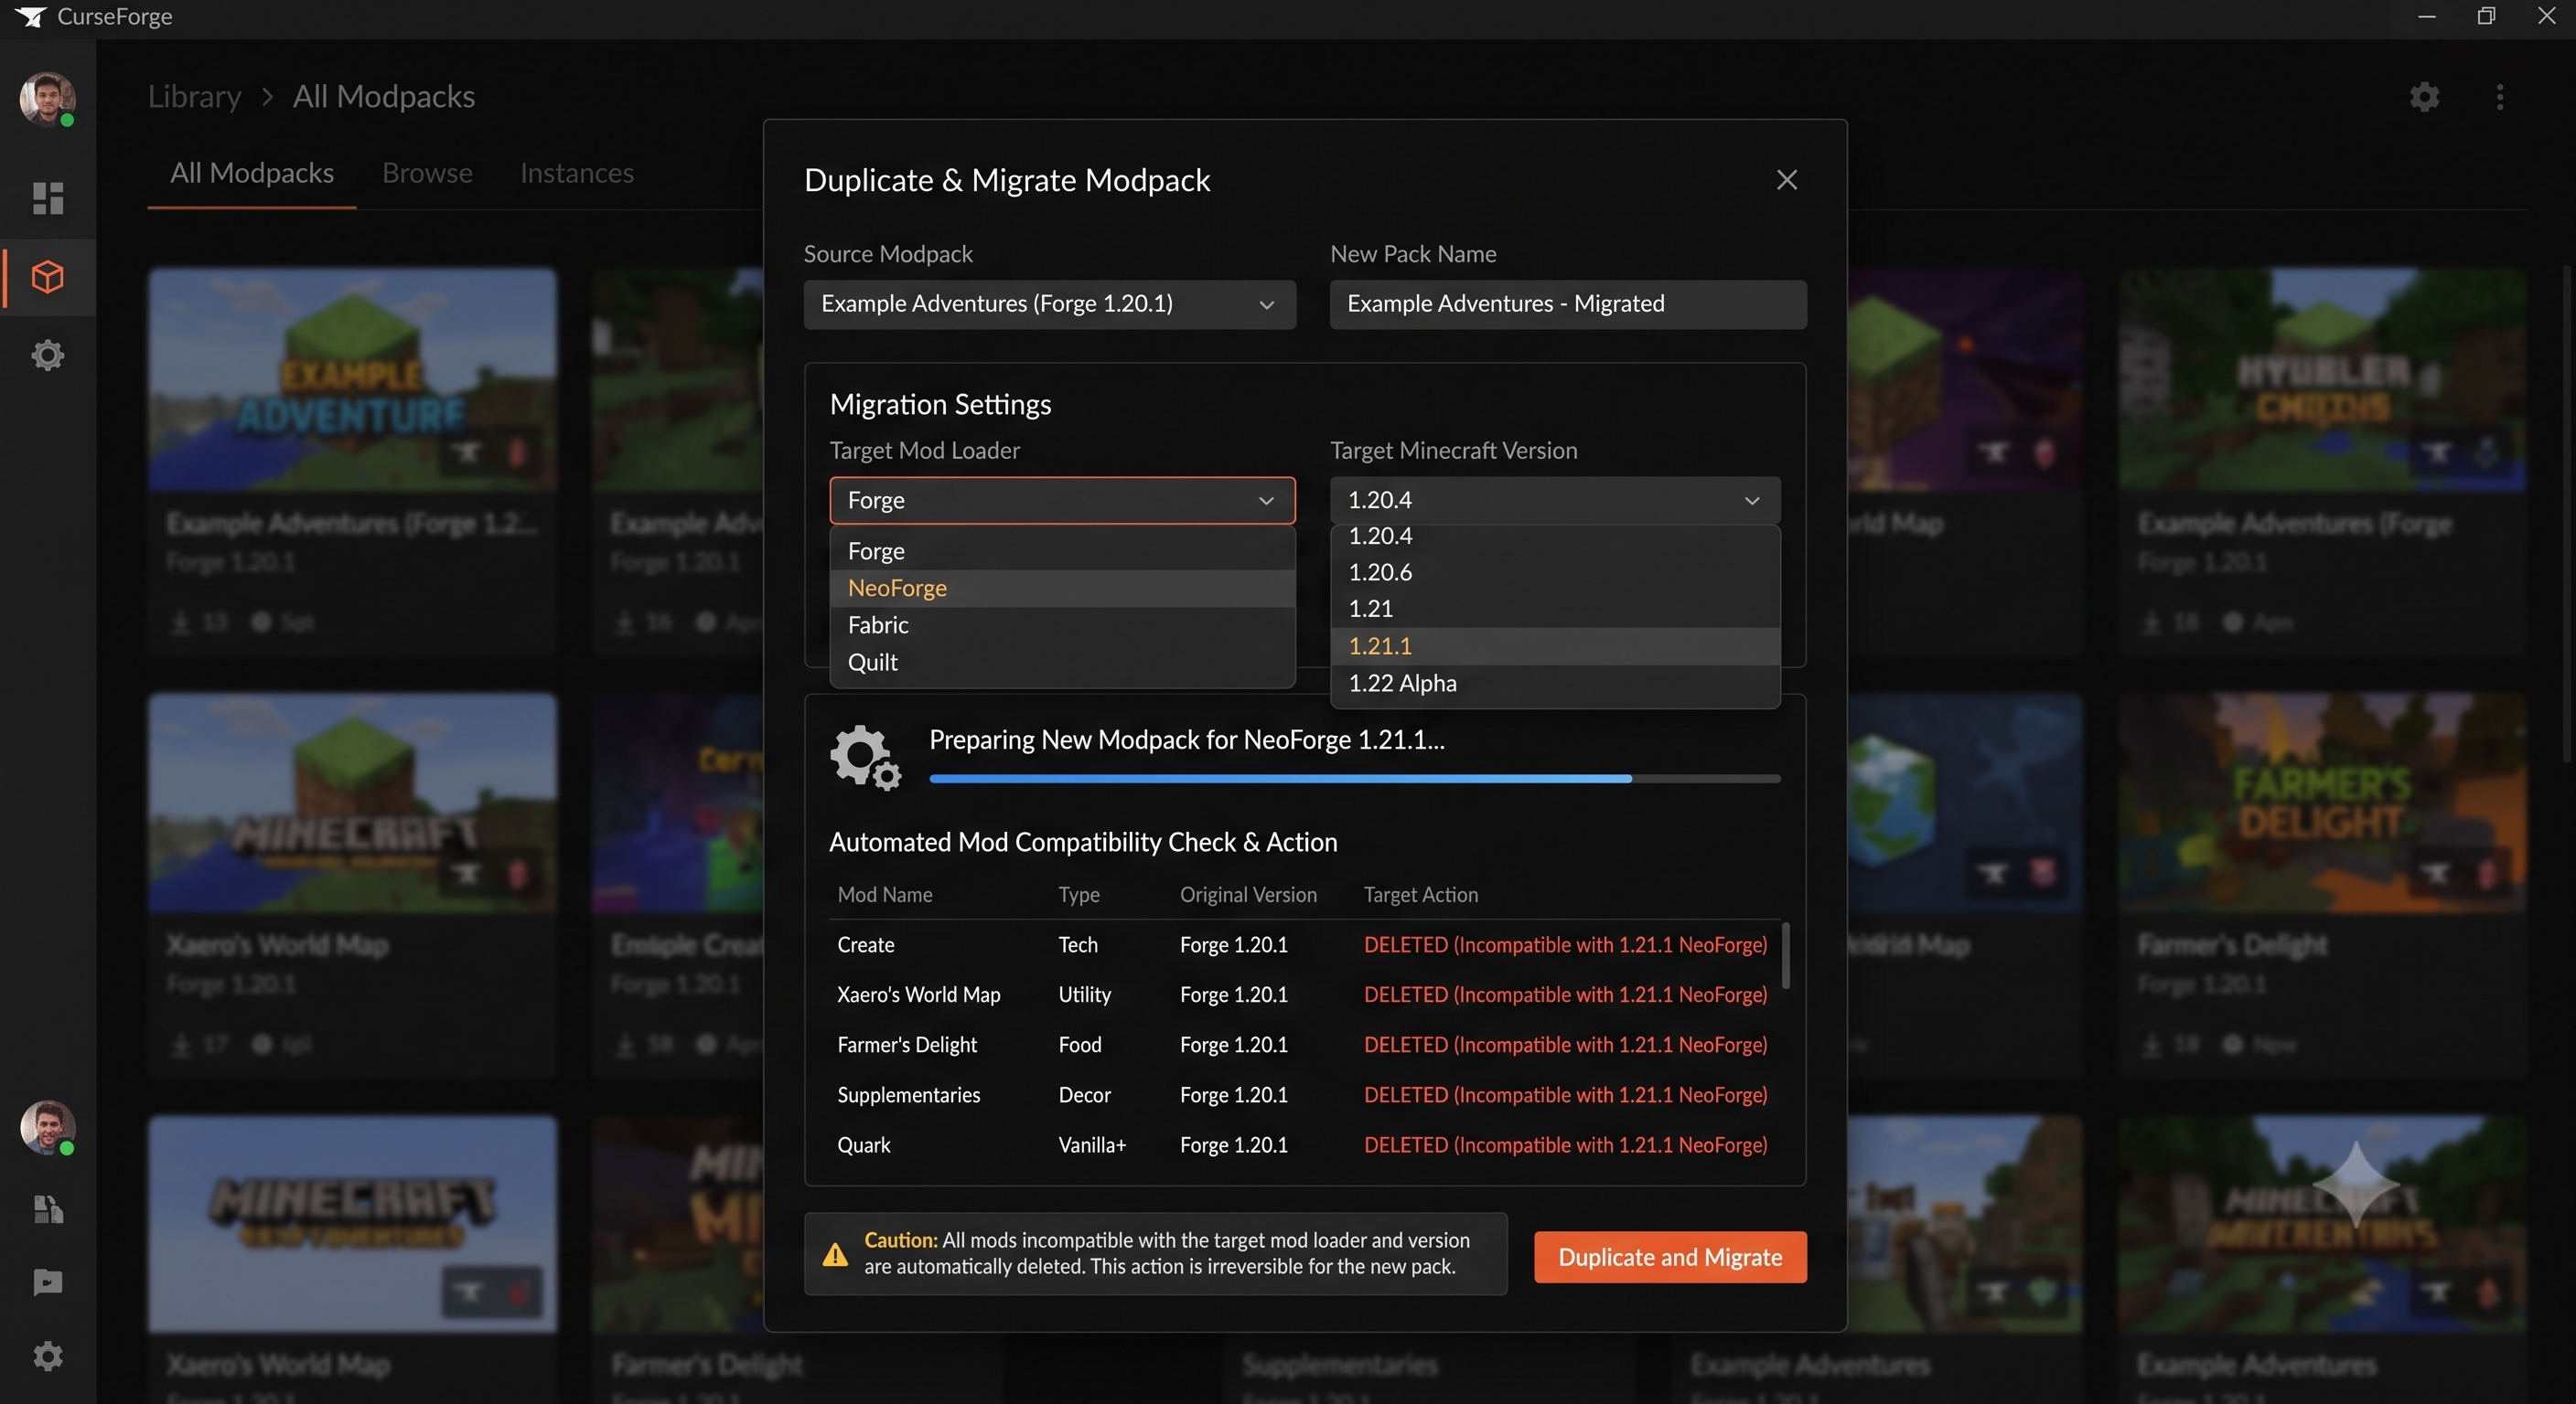Click the New Pack Name text field
The width and height of the screenshot is (2576, 1404).
1568,303
